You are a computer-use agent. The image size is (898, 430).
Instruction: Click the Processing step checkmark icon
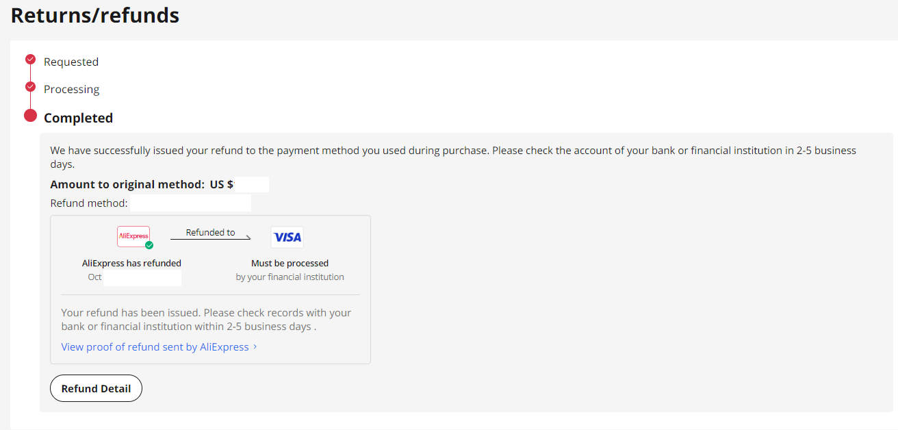point(30,86)
